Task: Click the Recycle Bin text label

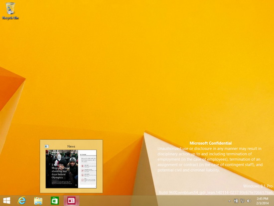Action: pyautogui.click(x=10, y=18)
